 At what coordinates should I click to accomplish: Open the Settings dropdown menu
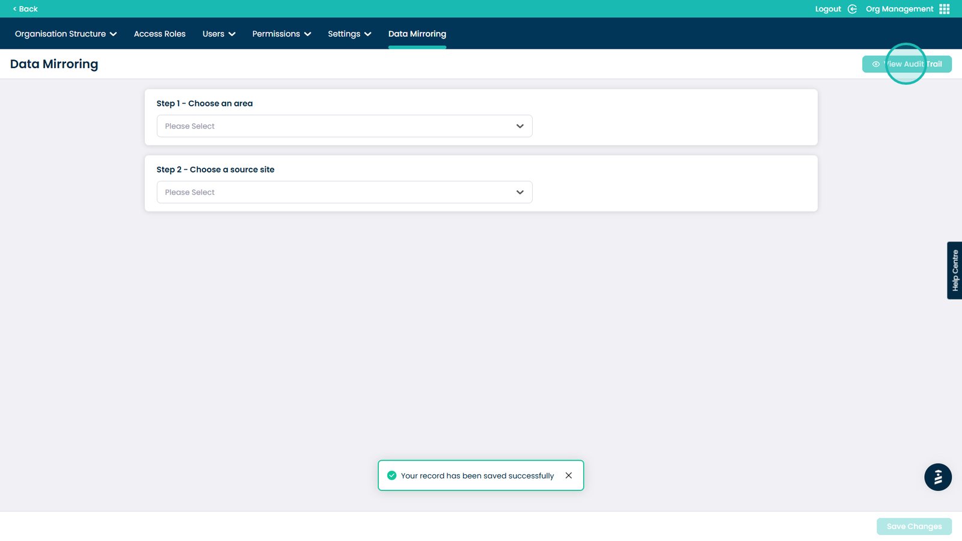[x=349, y=34]
